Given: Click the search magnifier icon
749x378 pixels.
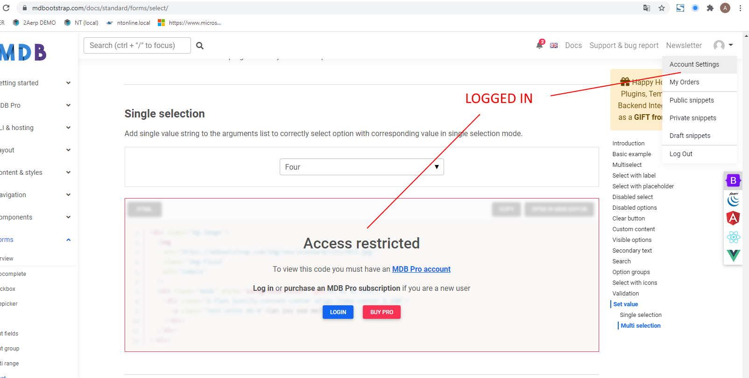Looking at the screenshot, I should point(200,46).
